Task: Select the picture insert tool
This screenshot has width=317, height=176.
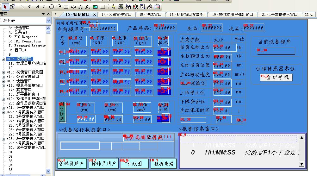Action: tap(95, 7)
